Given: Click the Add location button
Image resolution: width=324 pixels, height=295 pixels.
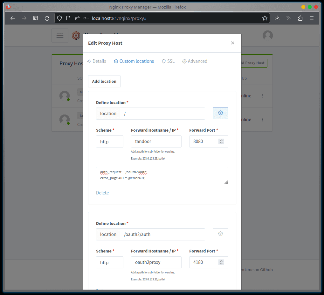Looking at the screenshot, I should tap(104, 81).
